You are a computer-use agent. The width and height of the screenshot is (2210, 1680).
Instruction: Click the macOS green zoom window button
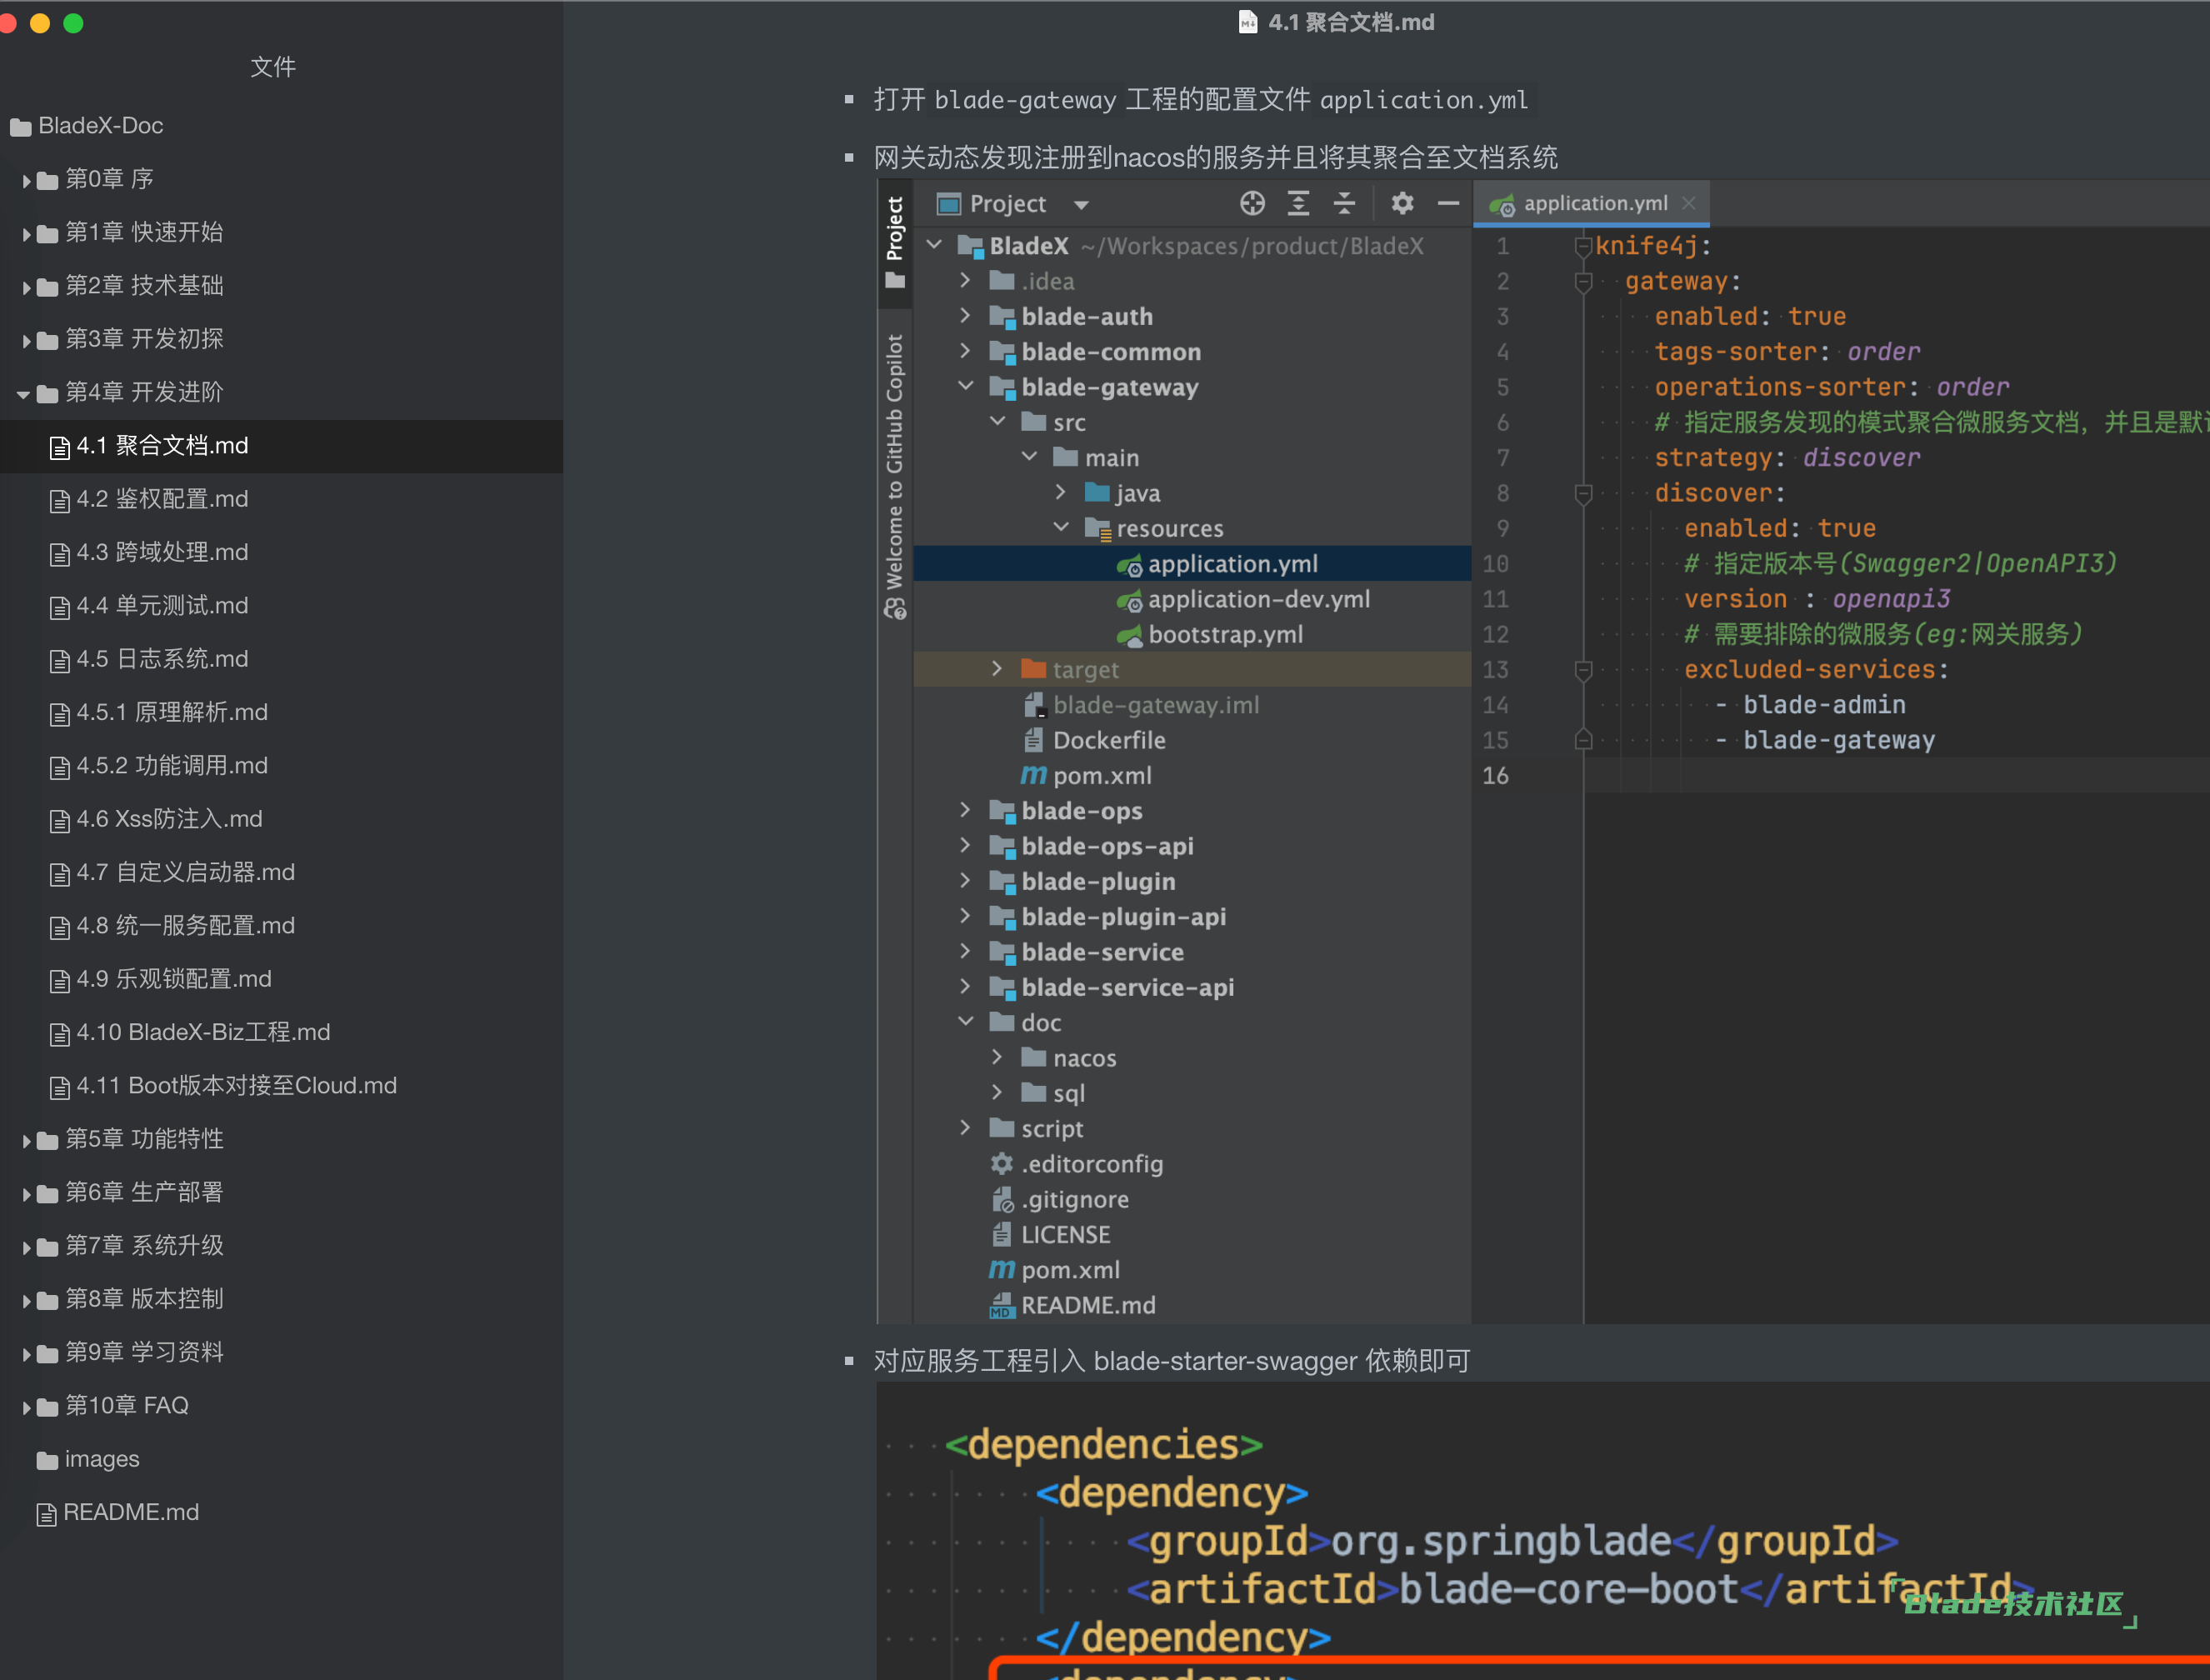click(73, 23)
